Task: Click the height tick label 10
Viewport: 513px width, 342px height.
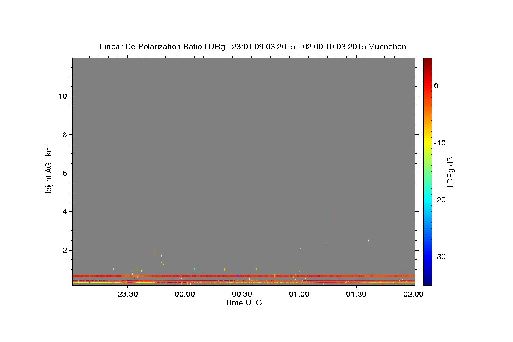Action: pyautogui.click(x=62, y=96)
